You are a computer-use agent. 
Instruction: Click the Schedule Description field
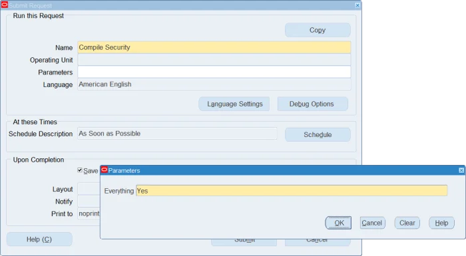[x=177, y=134]
